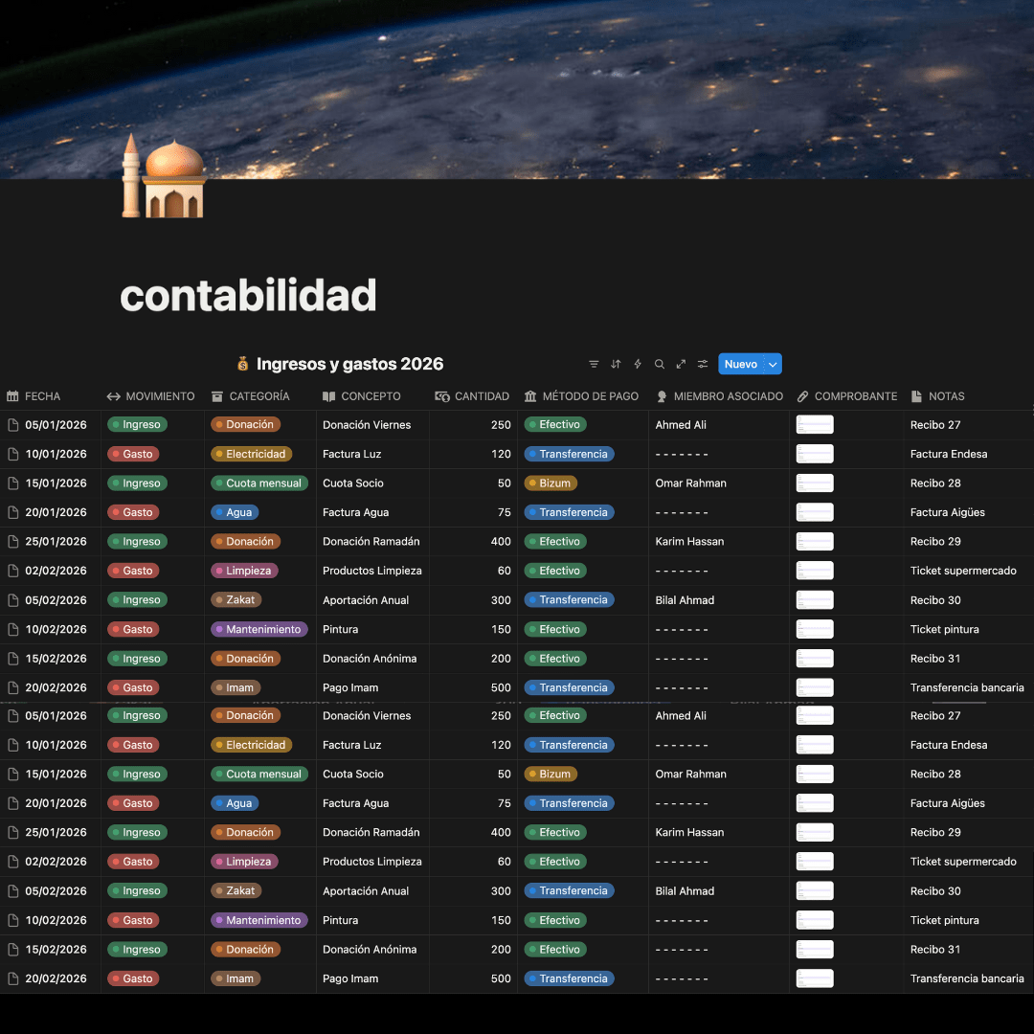1034x1034 pixels.
Task: Click Ahmed Ali in the topmost row
Action: [681, 425]
